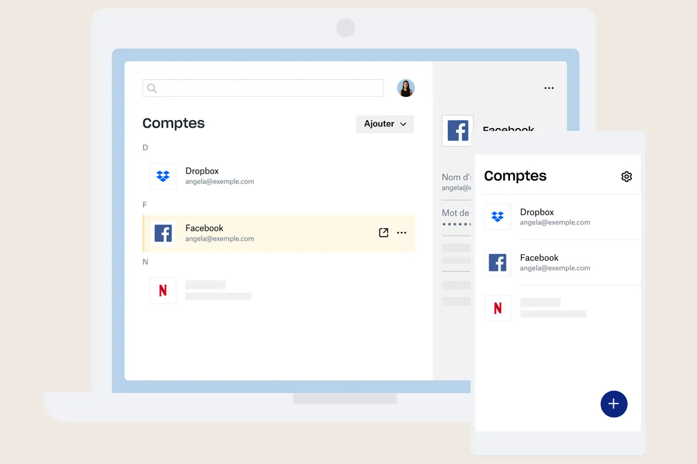Open settings gear in the mobile window
Viewport: 697px width, 464px height.
pos(626,176)
